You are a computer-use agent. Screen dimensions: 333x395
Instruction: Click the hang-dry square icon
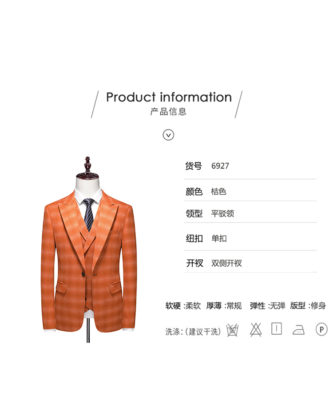point(277,329)
